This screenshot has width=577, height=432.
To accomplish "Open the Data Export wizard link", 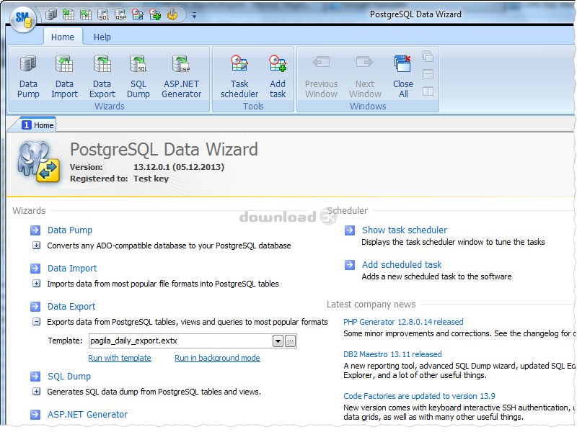I will point(71,307).
